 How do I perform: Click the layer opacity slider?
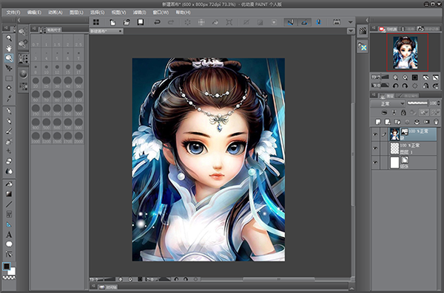(x=417, y=103)
